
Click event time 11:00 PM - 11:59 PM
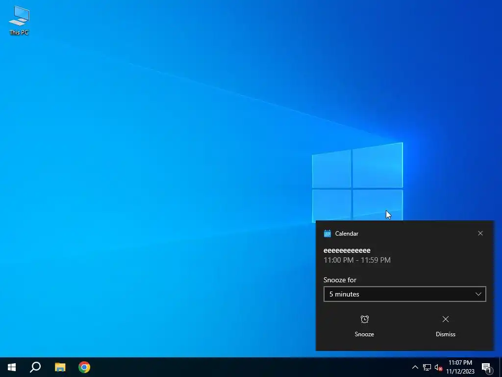(x=357, y=260)
